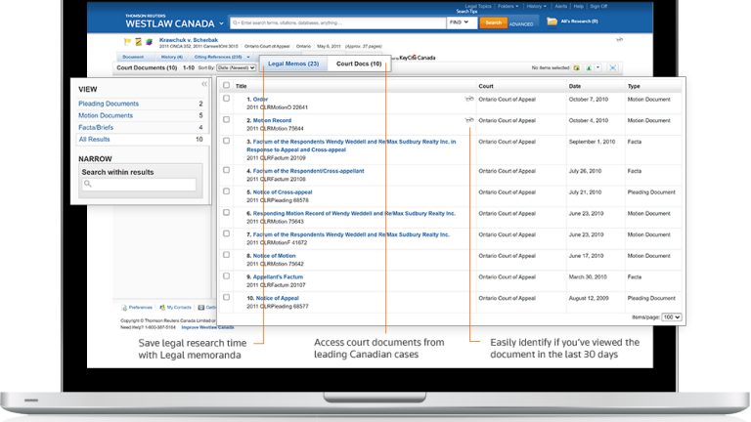Click the stacked books icon beside the case title
Viewport: 751px width, 422px height.
pos(149,42)
